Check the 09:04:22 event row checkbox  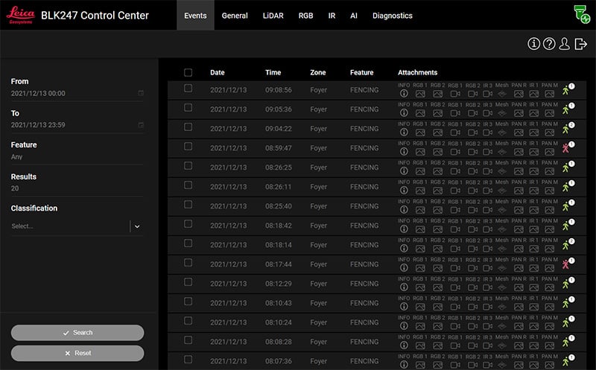[188, 127]
